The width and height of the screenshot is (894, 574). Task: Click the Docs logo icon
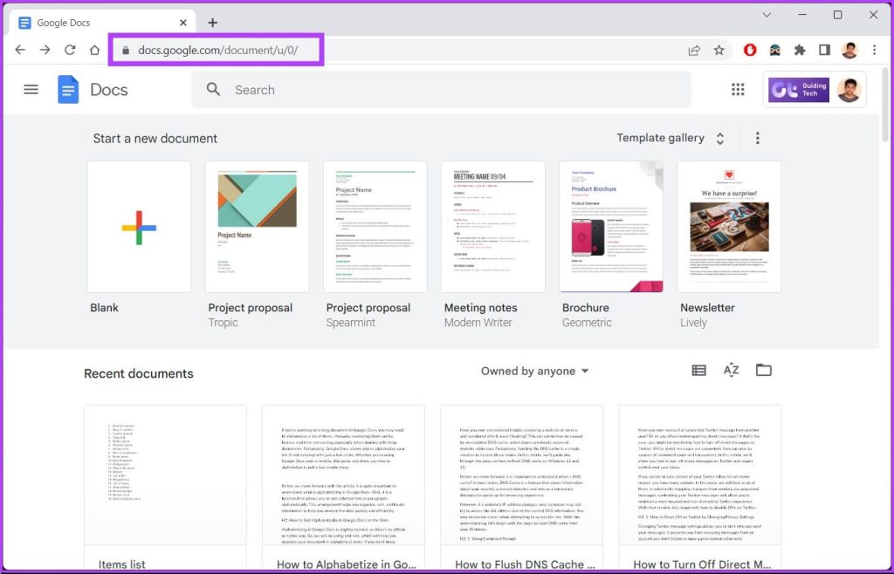pyautogui.click(x=68, y=89)
